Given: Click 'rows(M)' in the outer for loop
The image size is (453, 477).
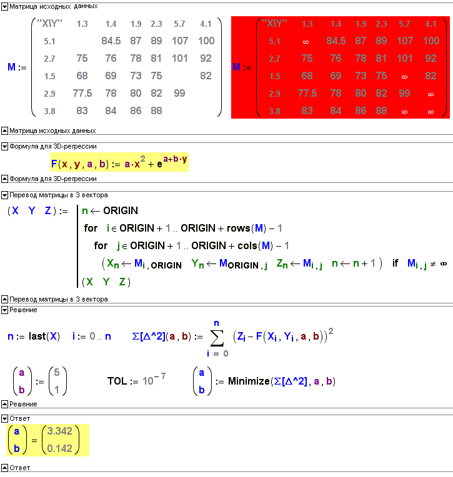Looking at the screenshot, I should (247, 228).
